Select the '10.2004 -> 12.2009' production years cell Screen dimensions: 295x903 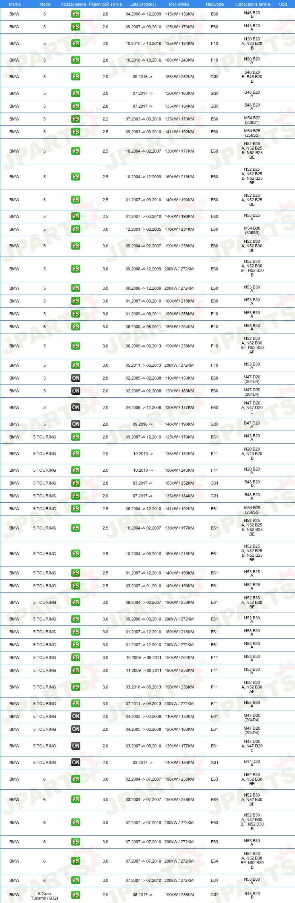[143, 177]
